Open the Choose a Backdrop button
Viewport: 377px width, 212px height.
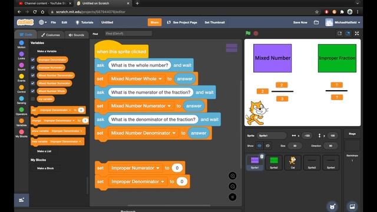point(352,207)
